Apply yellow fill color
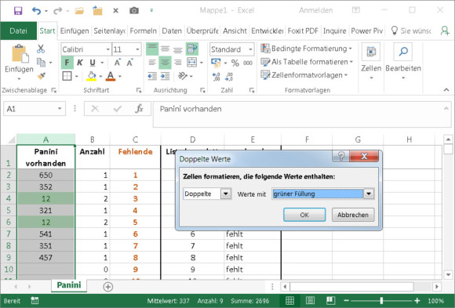Viewport: 455px width, 308px height. [x=92, y=76]
